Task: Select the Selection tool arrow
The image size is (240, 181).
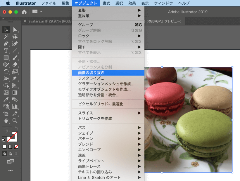Action: pos(6,29)
